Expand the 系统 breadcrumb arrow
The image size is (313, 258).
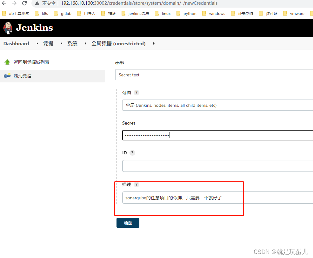[86, 43]
